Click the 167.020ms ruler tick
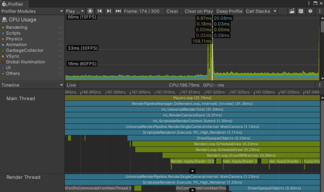 click(x=215, y=92)
